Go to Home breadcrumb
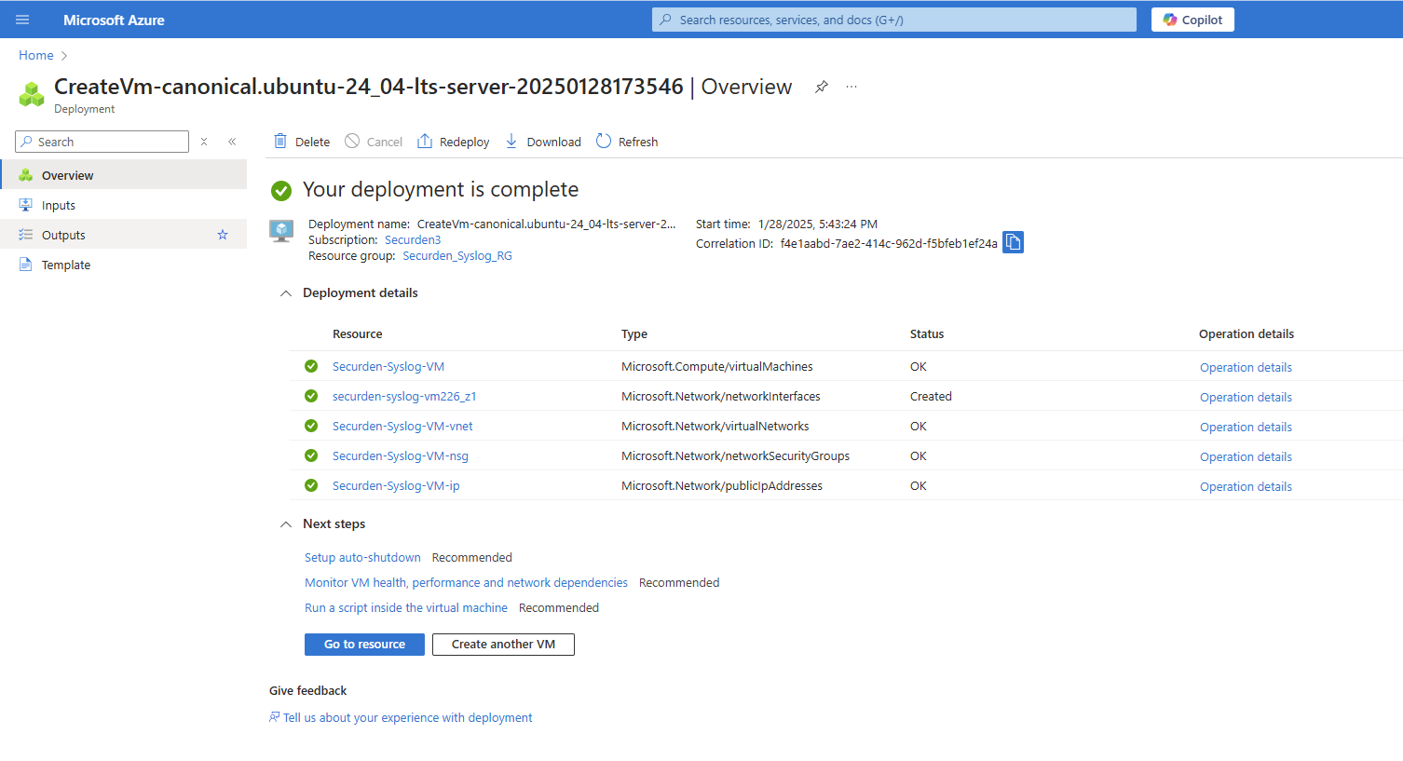The image size is (1403, 761). 36,56
